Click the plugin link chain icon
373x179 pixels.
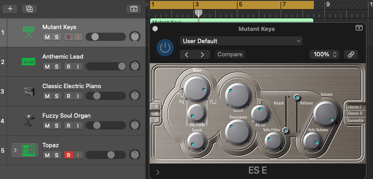coord(351,55)
